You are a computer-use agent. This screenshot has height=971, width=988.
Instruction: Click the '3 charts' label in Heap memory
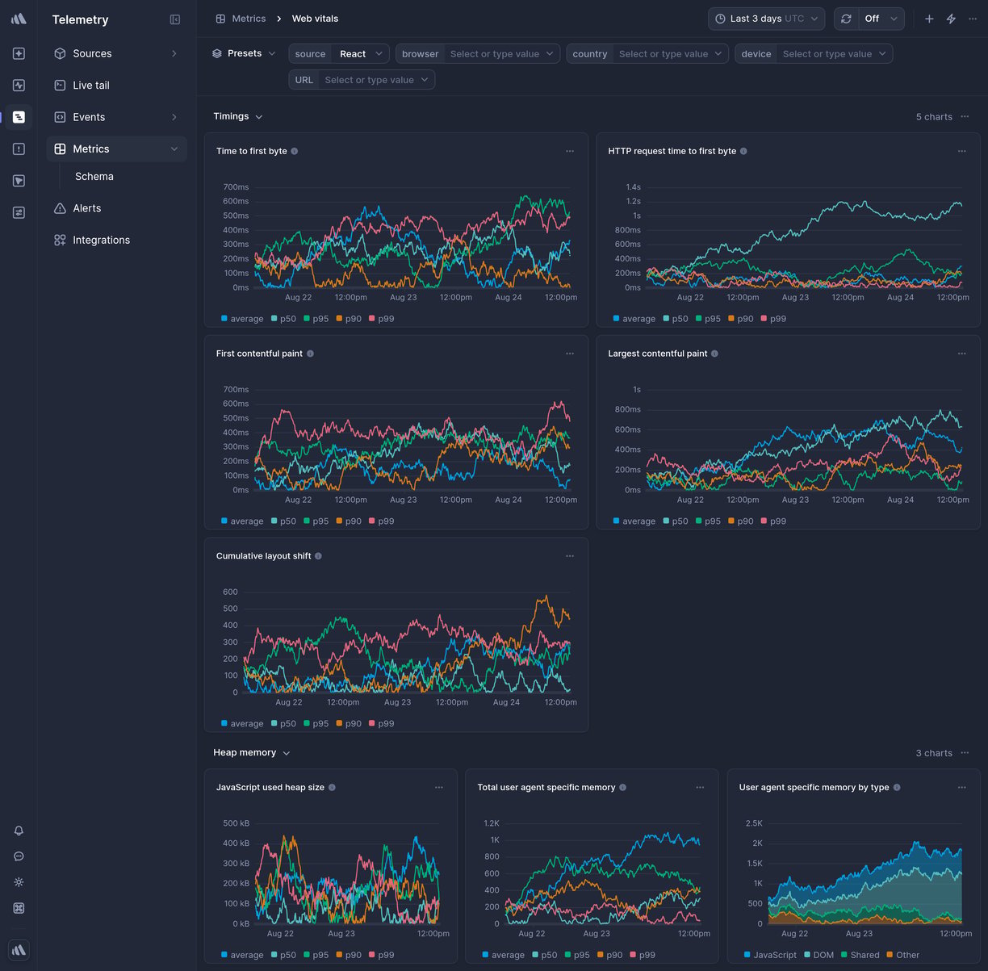pos(934,753)
